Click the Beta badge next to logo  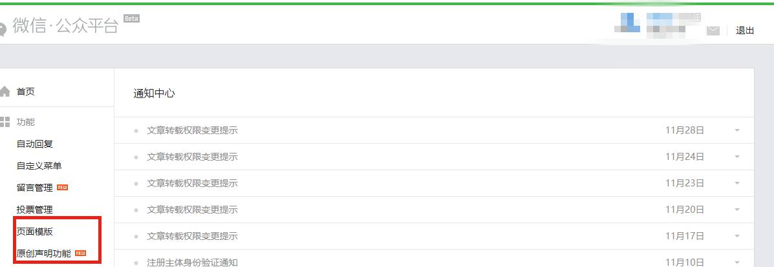click(131, 19)
